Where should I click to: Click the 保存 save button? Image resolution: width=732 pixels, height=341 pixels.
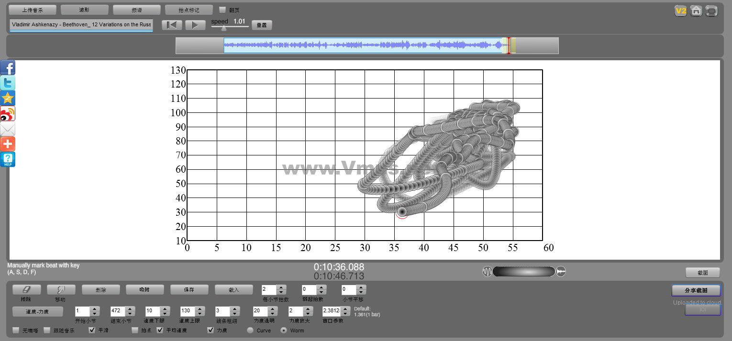[x=189, y=289]
